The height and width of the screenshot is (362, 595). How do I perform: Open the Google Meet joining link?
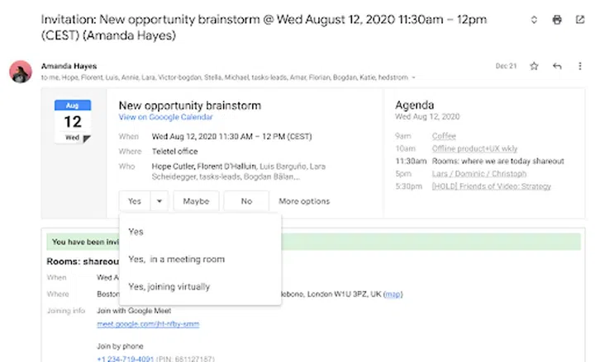(148, 324)
